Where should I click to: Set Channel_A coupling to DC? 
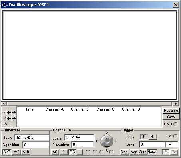pos(72,152)
